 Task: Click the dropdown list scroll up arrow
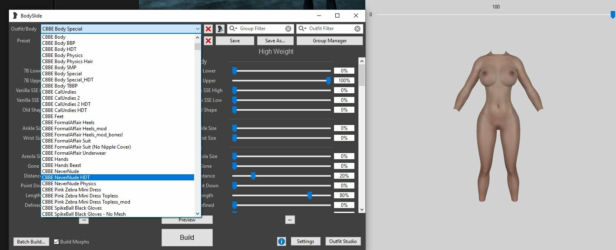(x=198, y=37)
